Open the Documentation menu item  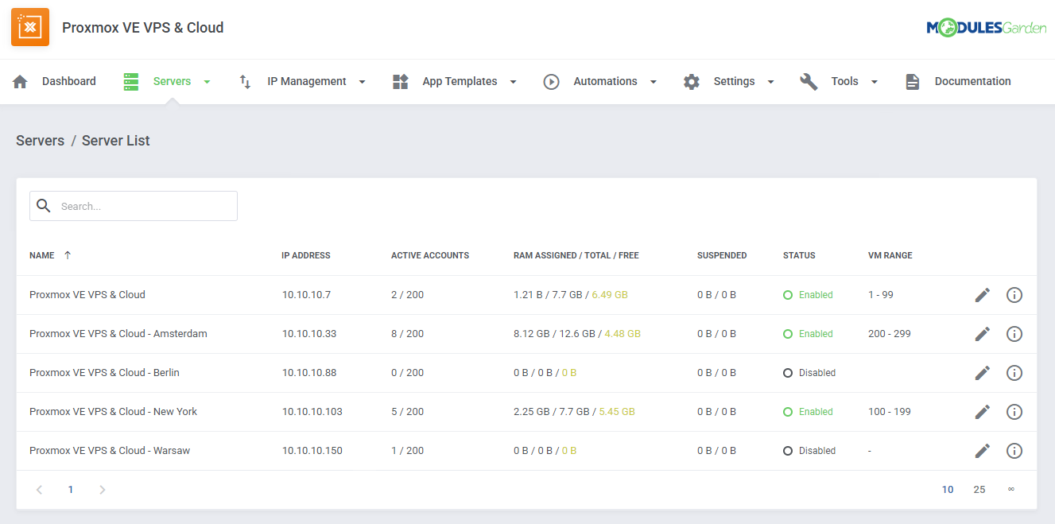coord(972,81)
